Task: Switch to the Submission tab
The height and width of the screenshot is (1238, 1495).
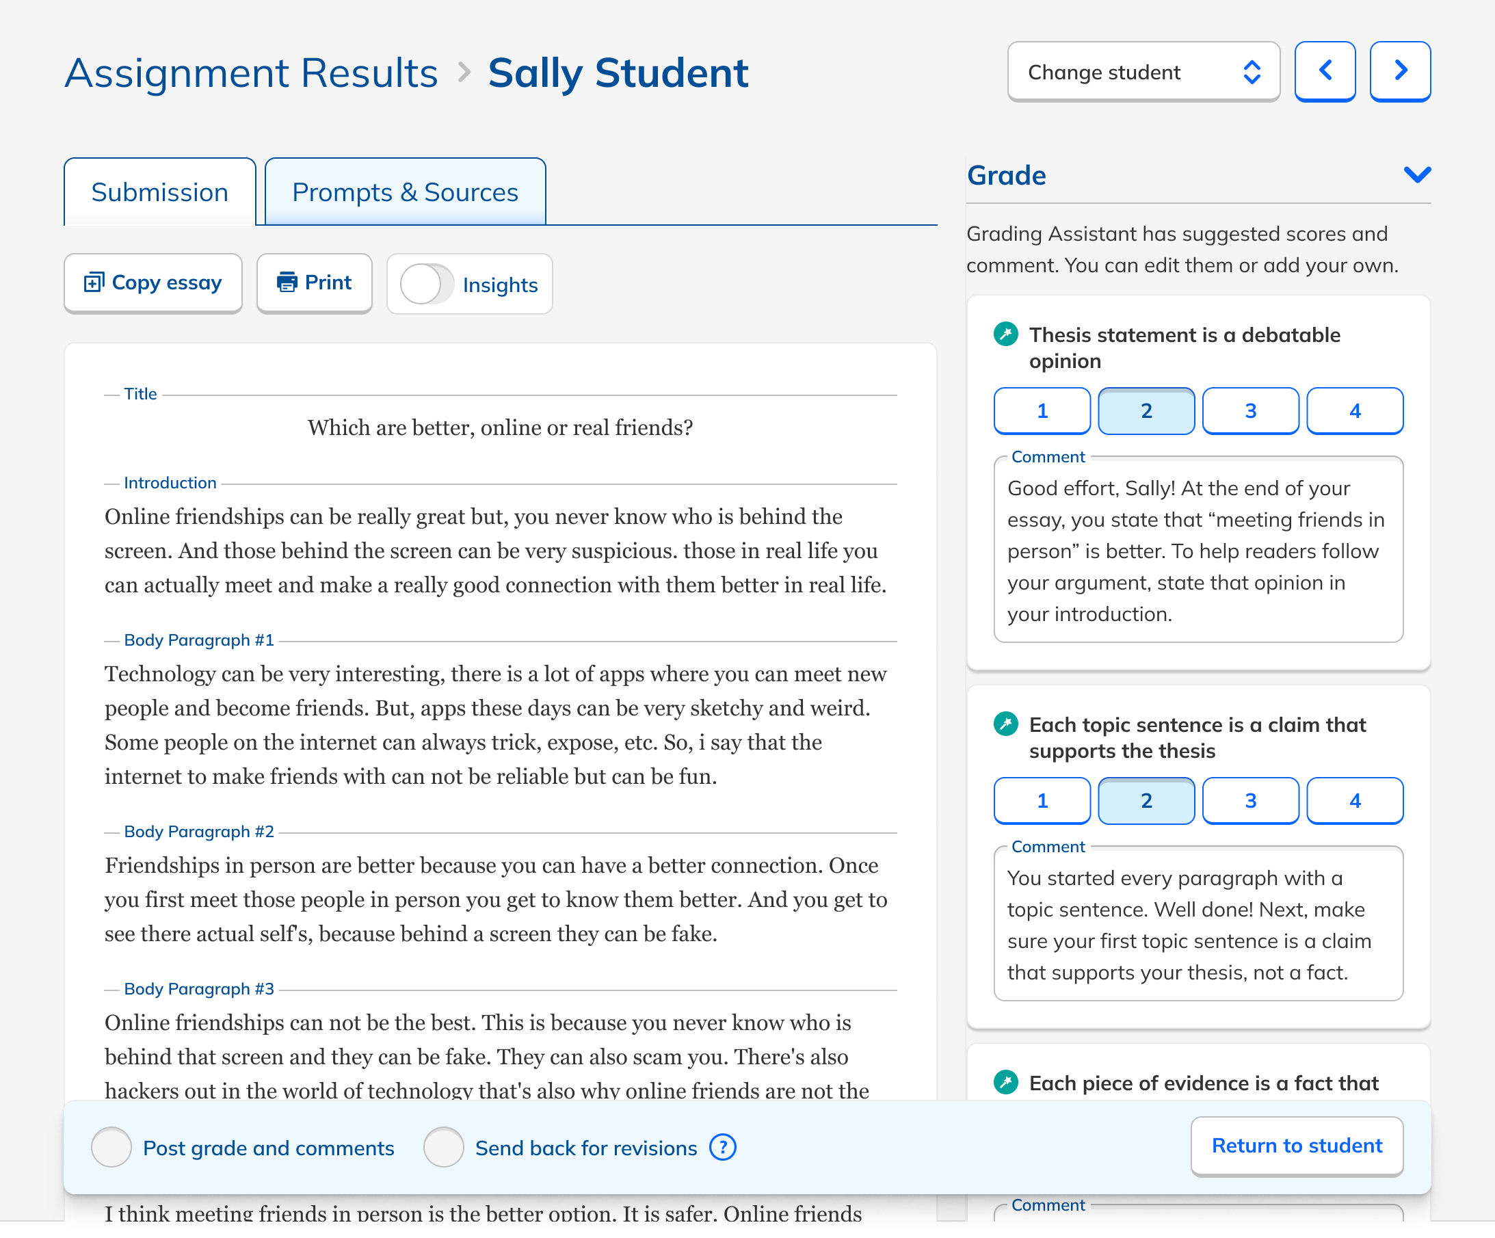Action: click(159, 192)
